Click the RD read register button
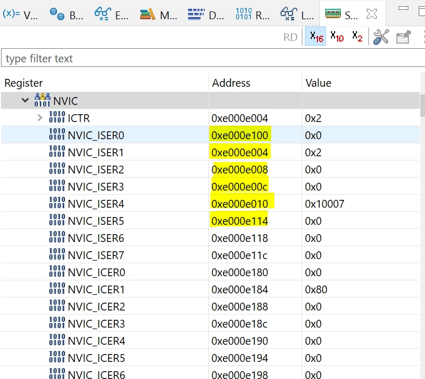 290,37
